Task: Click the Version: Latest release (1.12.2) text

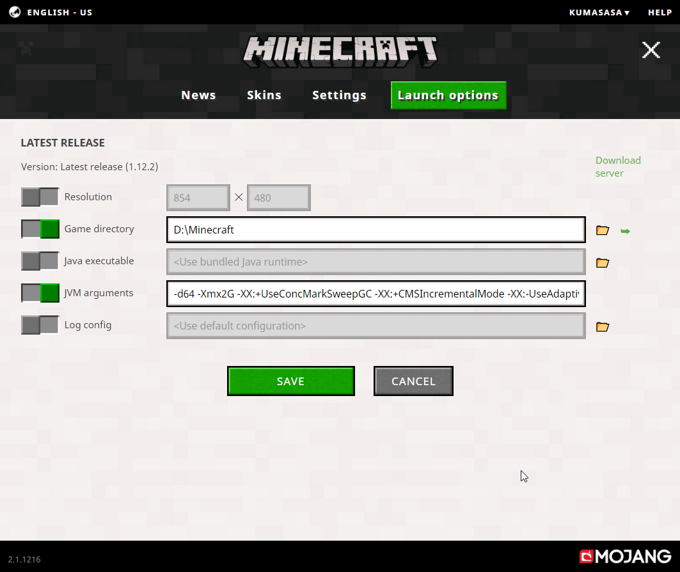Action: tap(90, 167)
